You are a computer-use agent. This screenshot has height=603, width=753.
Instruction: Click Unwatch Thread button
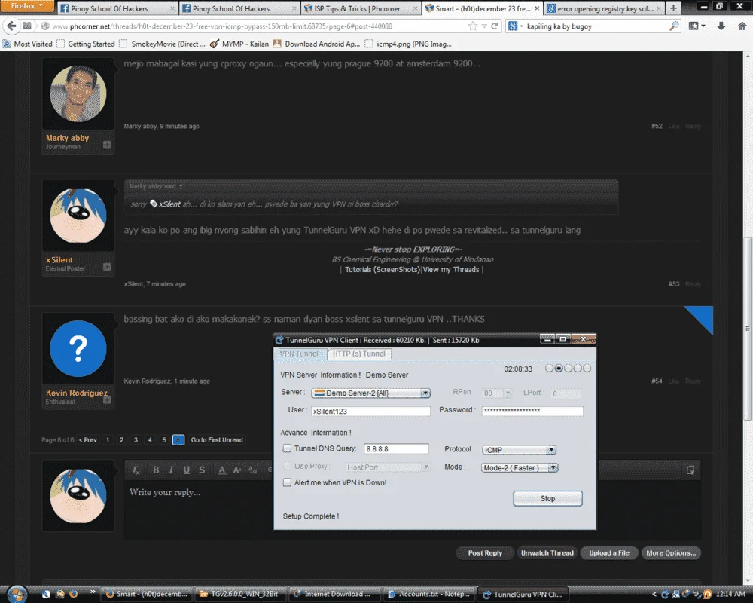[x=547, y=553]
